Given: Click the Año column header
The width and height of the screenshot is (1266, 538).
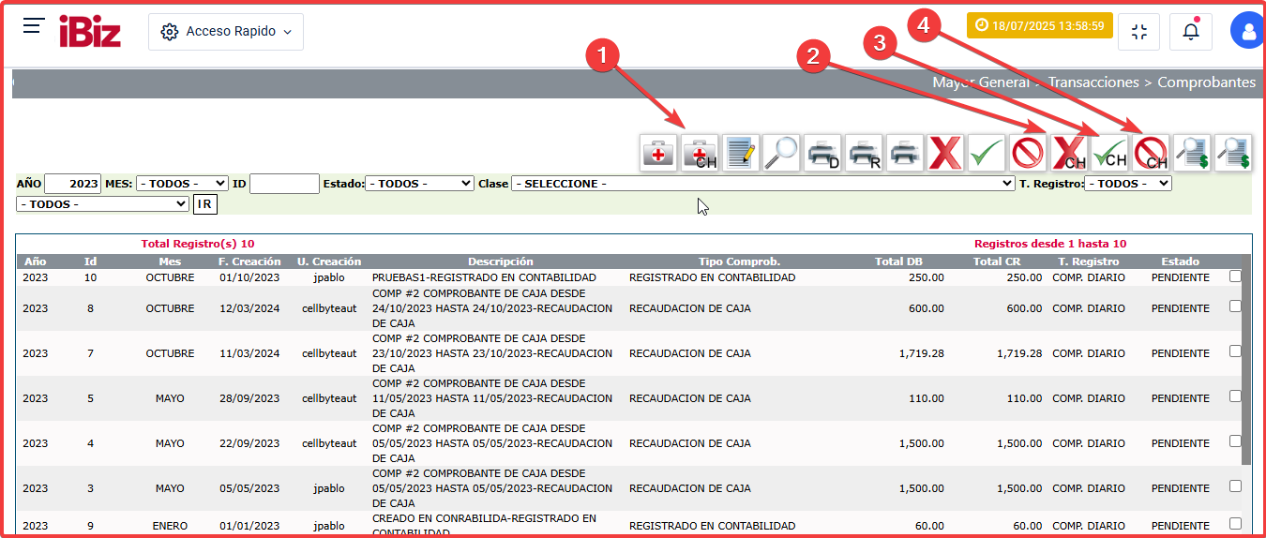Looking at the screenshot, I should [35, 262].
